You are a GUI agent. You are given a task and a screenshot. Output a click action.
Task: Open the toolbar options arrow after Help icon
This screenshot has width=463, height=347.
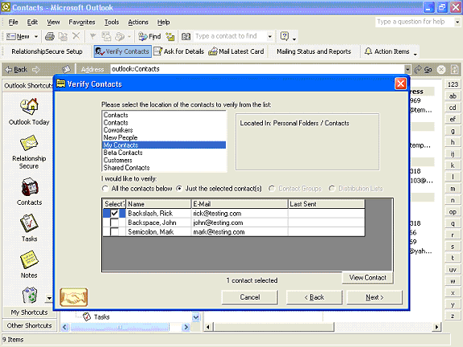click(294, 39)
